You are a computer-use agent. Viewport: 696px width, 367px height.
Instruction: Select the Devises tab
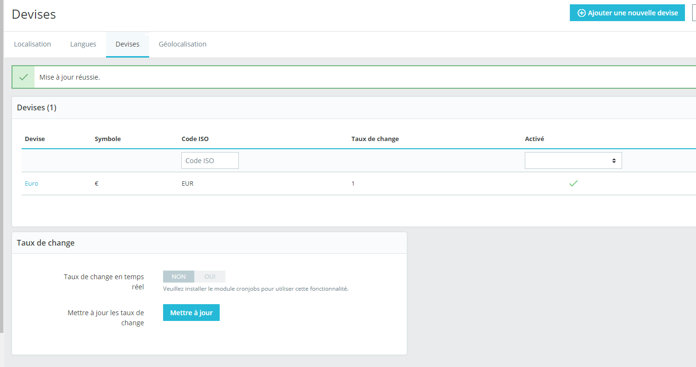128,44
